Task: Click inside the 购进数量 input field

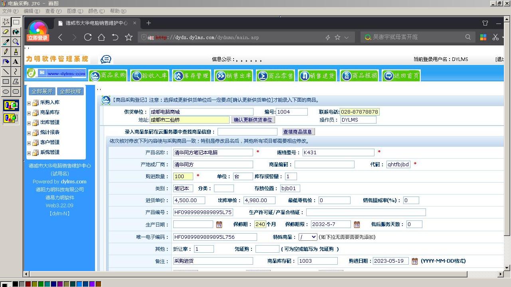Action: click(183, 176)
